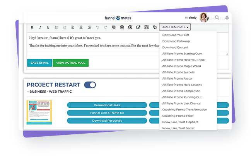Image resolution: width=251 pixels, height=156 pixels.
Task: Select Know, Like, Trust Elephant template
Action: 181,122
